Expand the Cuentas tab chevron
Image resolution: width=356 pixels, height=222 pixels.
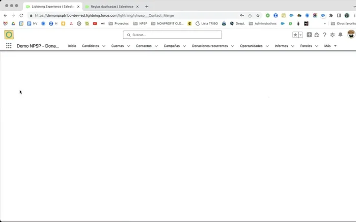[x=128, y=46]
